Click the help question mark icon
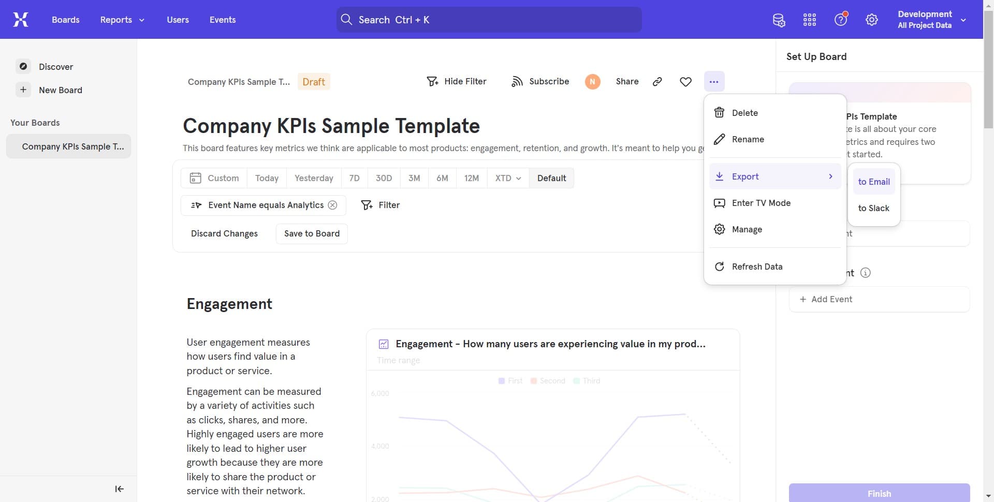Image resolution: width=994 pixels, height=502 pixels. (x=840, y=19)
